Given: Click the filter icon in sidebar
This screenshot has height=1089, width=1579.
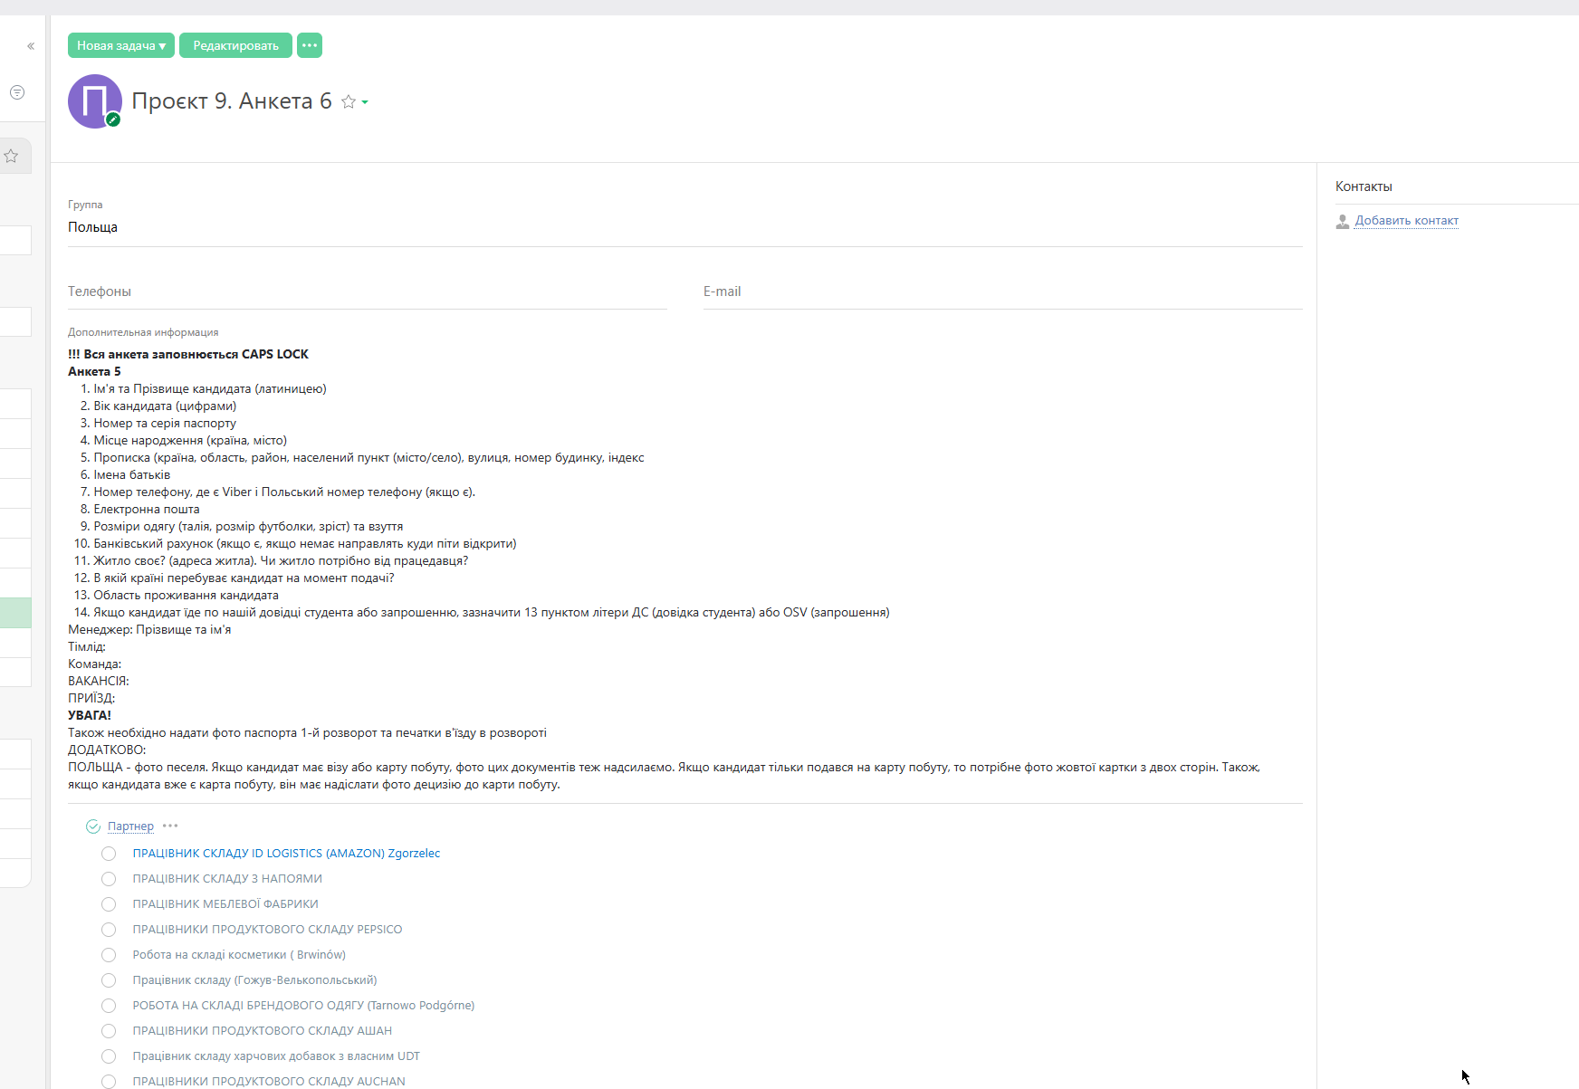Looking at the screenshot, I should point(17,92).
